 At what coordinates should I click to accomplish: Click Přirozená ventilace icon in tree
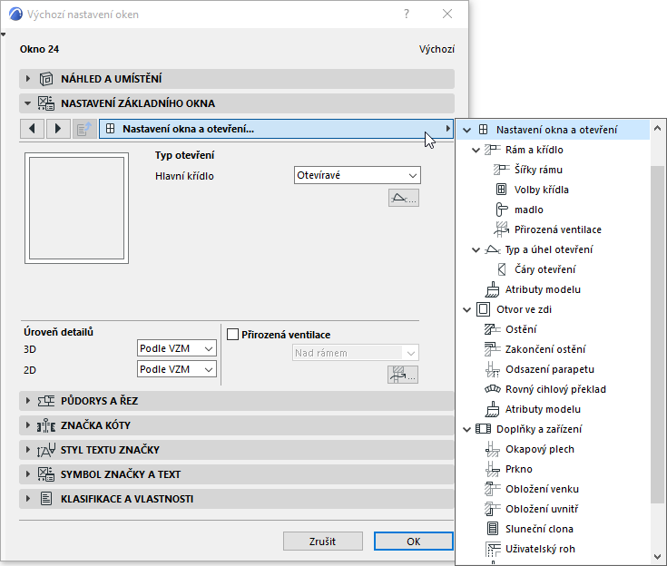coord(501,229)
